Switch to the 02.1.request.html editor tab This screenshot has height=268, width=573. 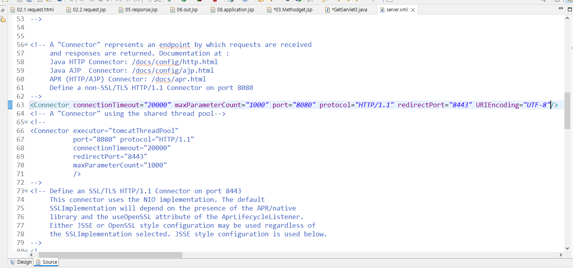point(32,9)
